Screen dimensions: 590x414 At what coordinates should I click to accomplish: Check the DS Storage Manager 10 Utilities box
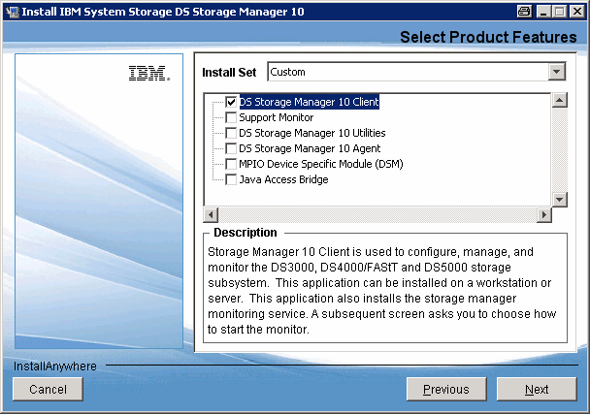(231, 133)
